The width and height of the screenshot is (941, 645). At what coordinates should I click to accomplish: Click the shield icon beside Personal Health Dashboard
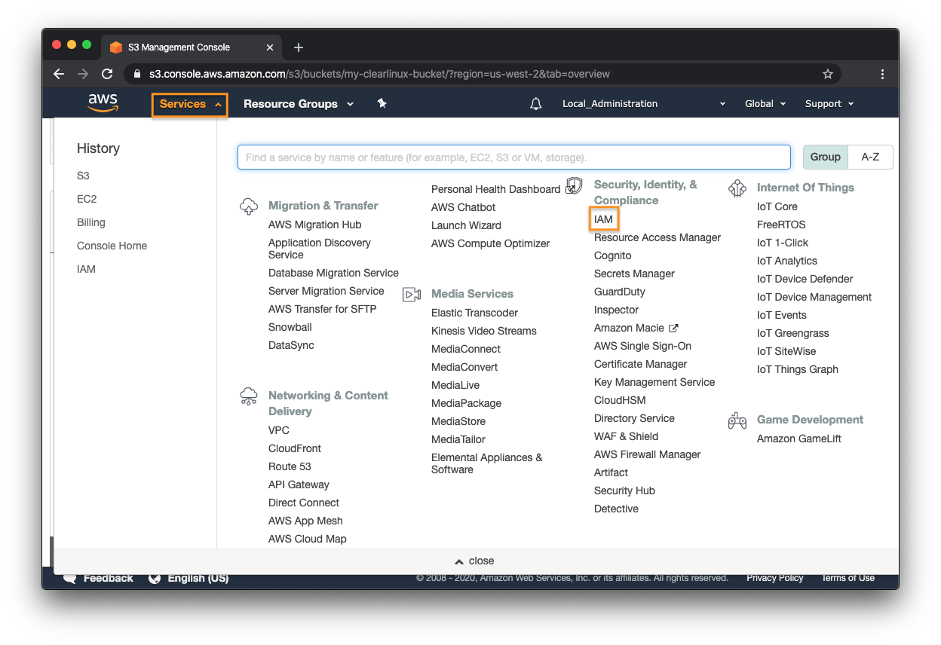click(574, 186)
